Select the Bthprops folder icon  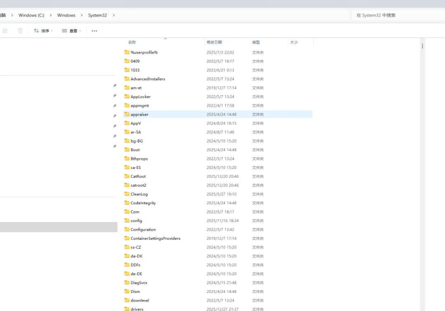click(x=127, y=158)
